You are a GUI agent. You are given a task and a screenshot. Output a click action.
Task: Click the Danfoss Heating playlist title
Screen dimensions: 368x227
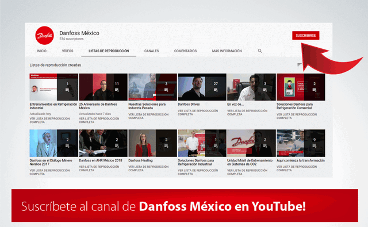pos(140,160)
